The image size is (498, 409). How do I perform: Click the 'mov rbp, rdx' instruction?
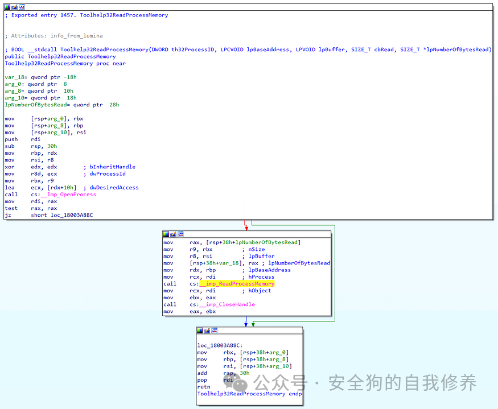tap(31, 154)
